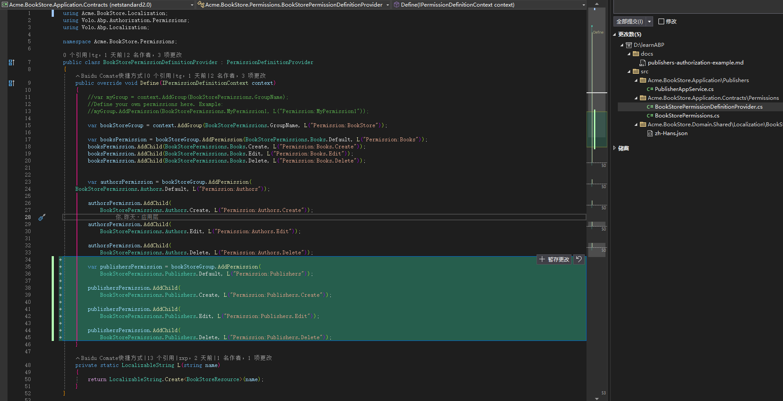Open '0 个引用' CodeLens above class declaration

75,55
